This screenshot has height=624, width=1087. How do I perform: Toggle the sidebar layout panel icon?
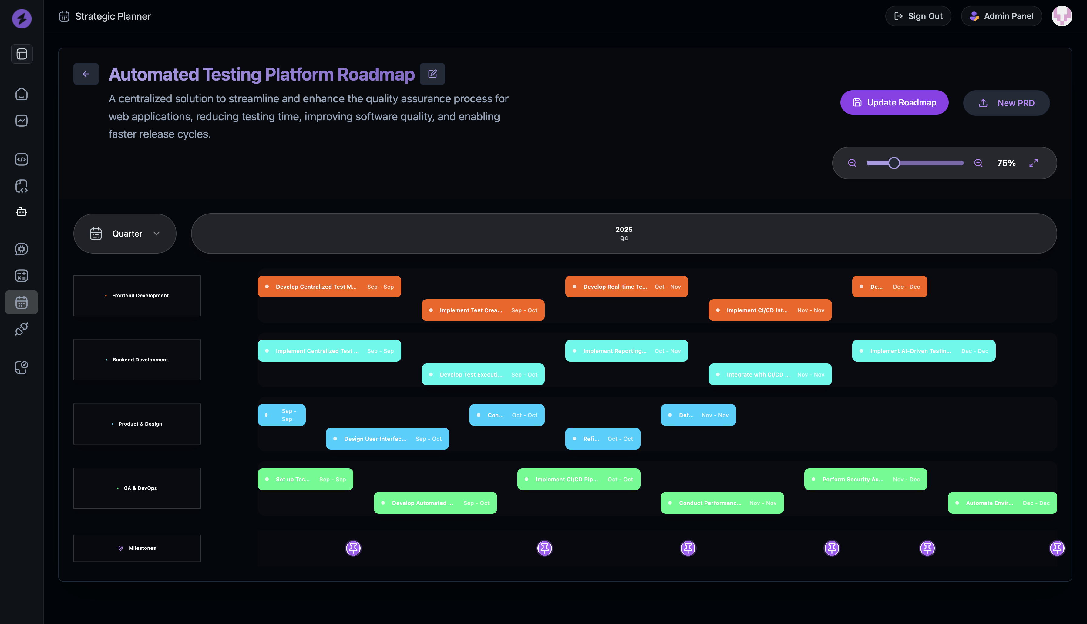pos(22,54)
